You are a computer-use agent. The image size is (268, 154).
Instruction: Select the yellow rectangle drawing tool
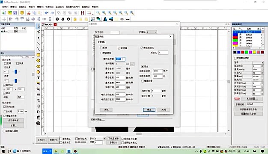pos(39,55)
